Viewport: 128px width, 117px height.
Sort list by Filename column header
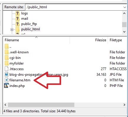click(x=12, y=40)
